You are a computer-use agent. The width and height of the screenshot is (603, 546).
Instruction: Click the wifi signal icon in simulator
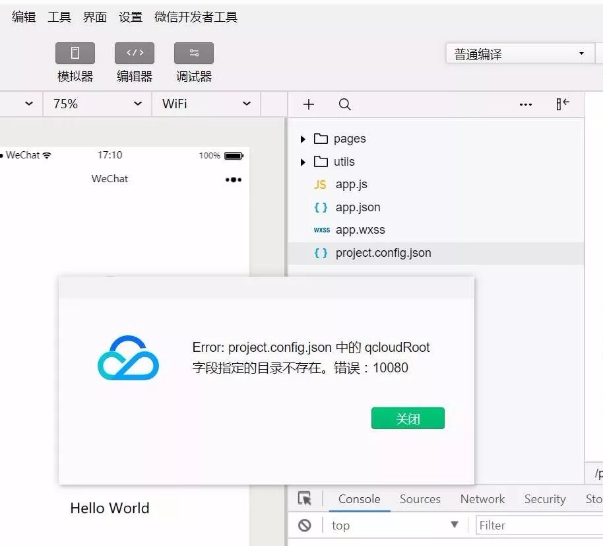click(47, 155)
